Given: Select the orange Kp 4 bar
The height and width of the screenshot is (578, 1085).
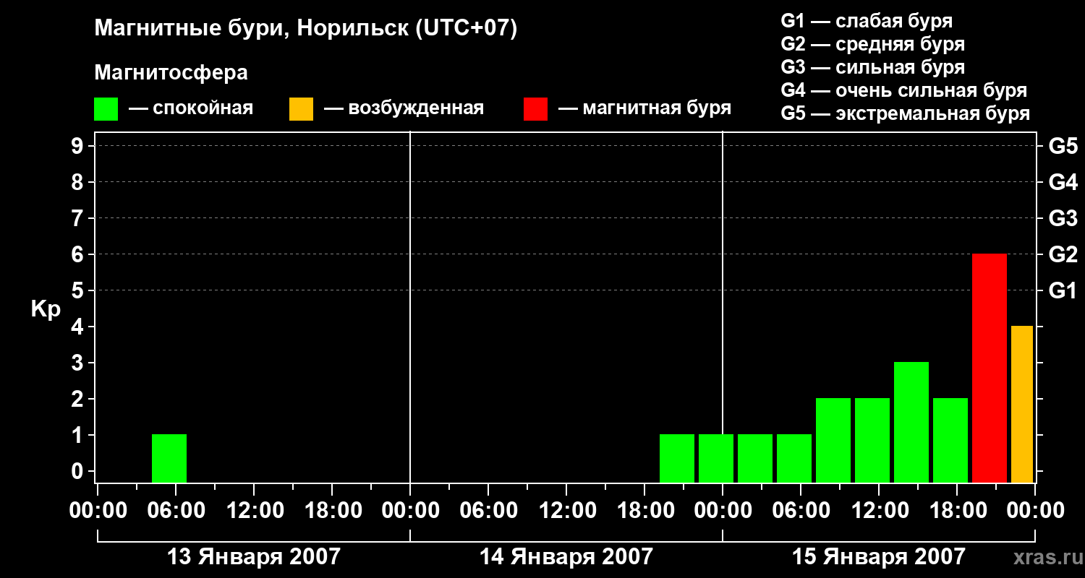Looking at the screenshot, I should coord(1022,404).
